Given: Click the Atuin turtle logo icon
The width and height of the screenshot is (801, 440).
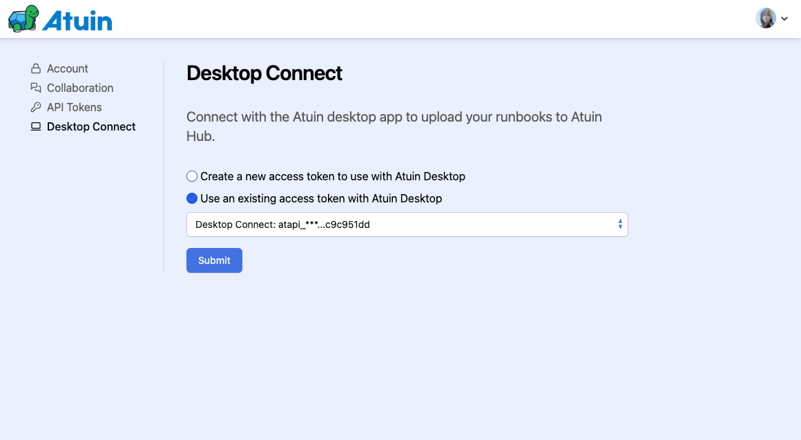Looking at the screenshot, I should click(23, 19).
